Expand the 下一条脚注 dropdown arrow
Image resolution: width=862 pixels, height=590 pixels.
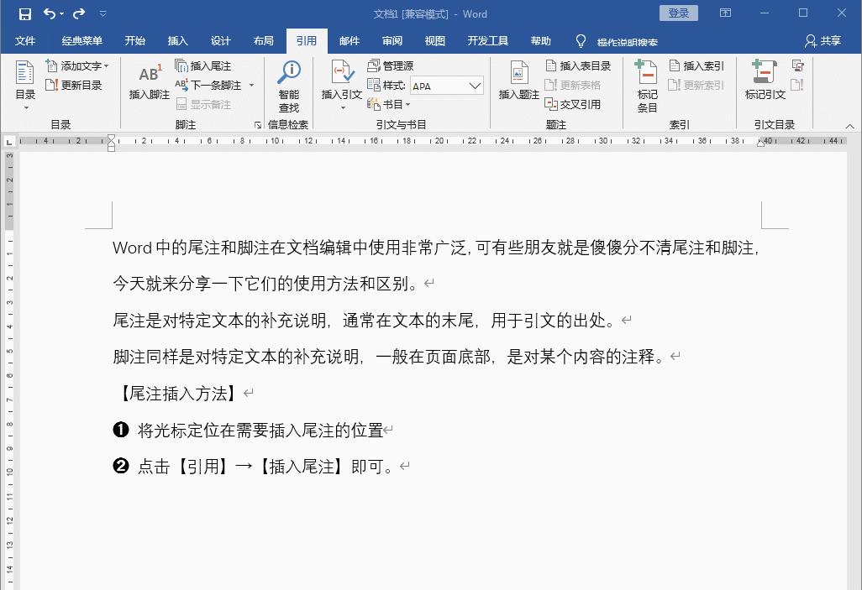pyautogui.click(x=252, y=85)
